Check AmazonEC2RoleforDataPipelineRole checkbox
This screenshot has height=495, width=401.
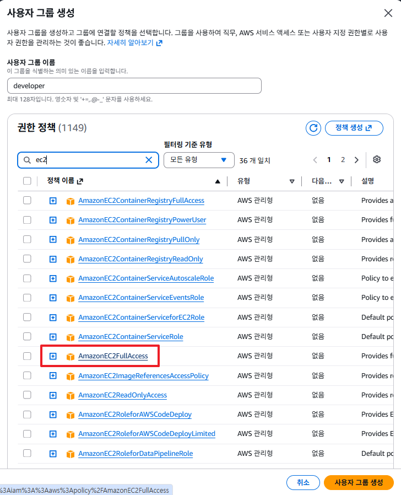point(27,453)
